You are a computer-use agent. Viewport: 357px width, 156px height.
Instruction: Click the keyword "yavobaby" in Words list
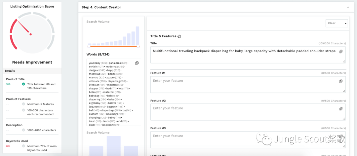pos(94,63)
